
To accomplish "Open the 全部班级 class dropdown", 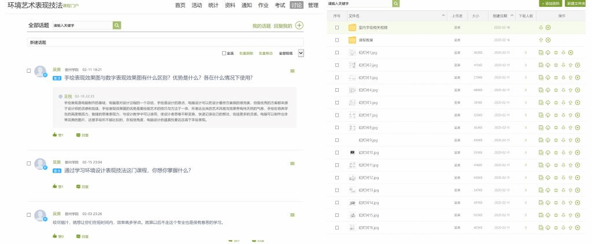I will (x=301, y=53).
